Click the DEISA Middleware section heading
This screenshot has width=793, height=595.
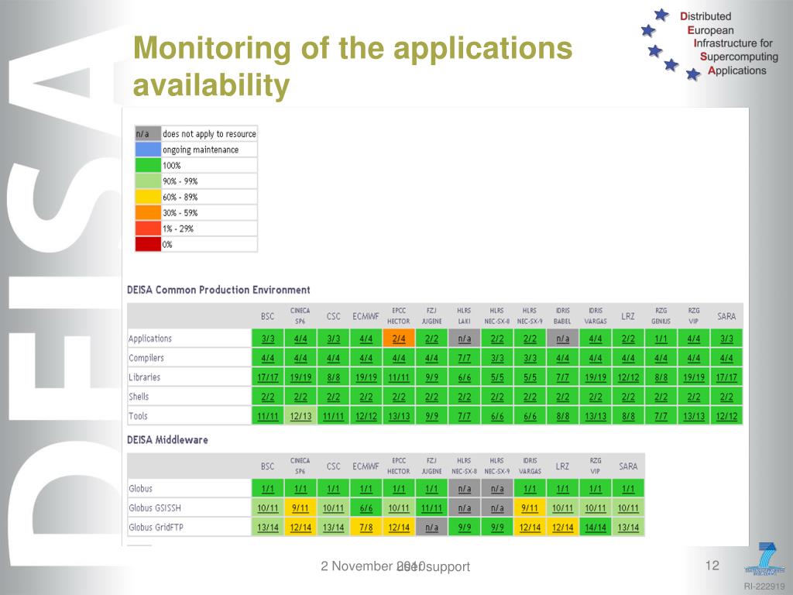168,440
